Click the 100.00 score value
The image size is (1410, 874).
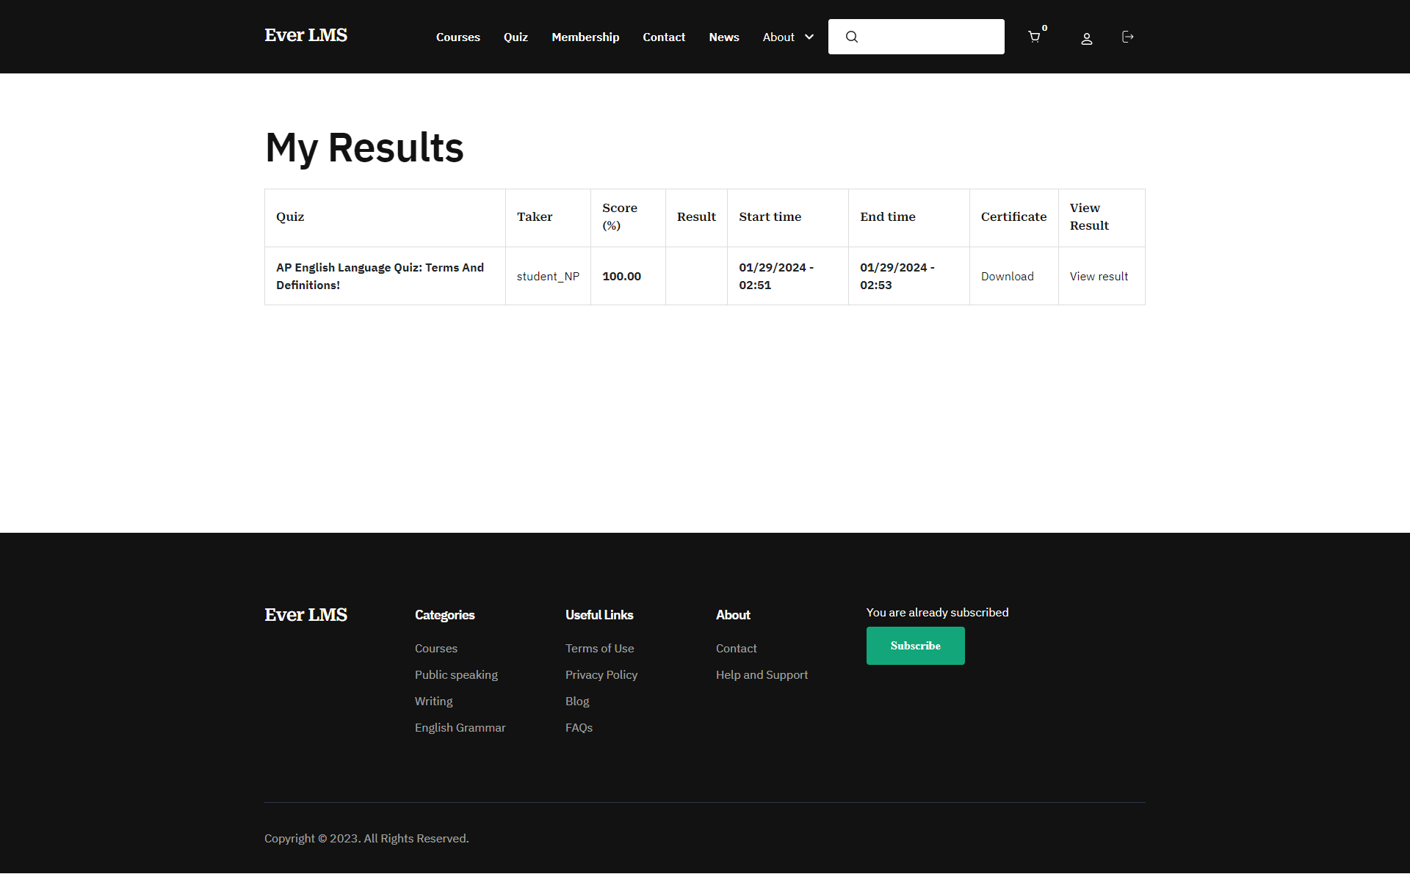coord(621,276)
